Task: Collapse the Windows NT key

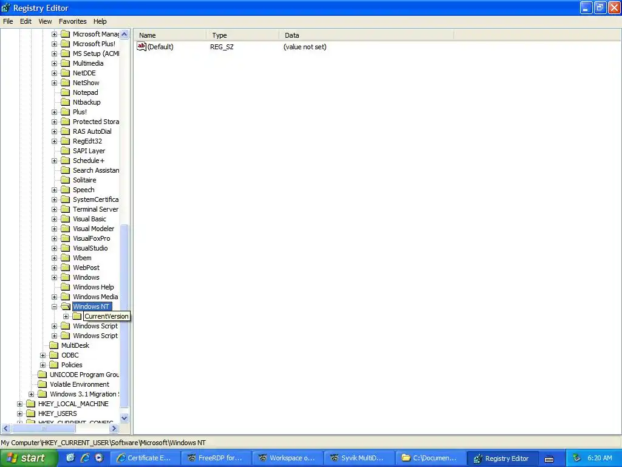Action: tap(54, 306)
